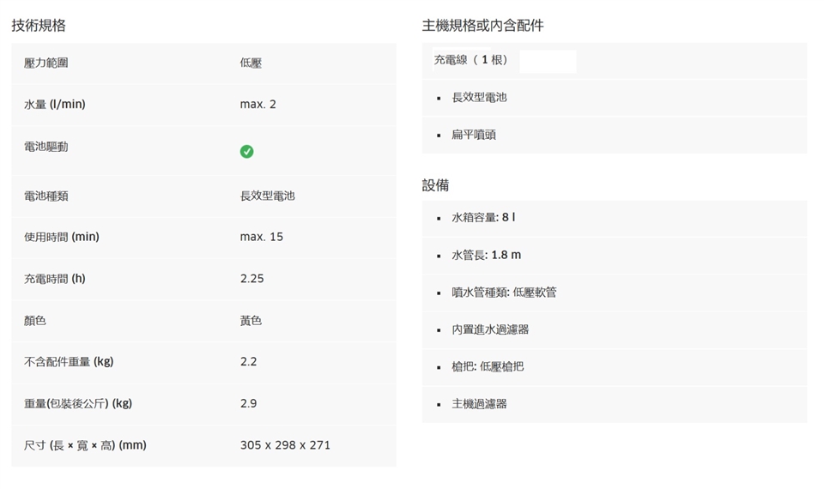The height and width of the screenshot is (489, 824).
Task: Click the blank white box beside 充電線
Action: pos(548,61)
